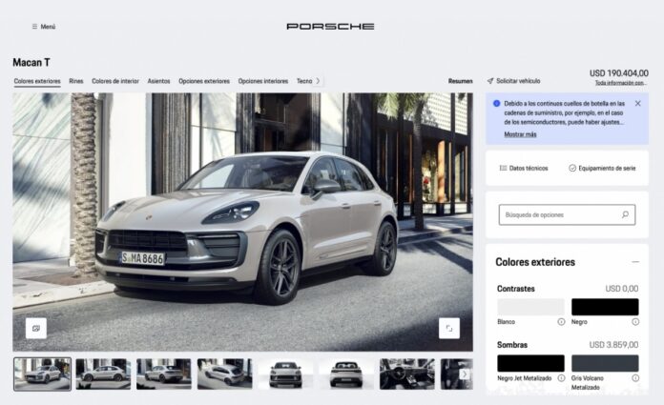
Task: Open the Rines tab
Action: (x=76, y=81)
